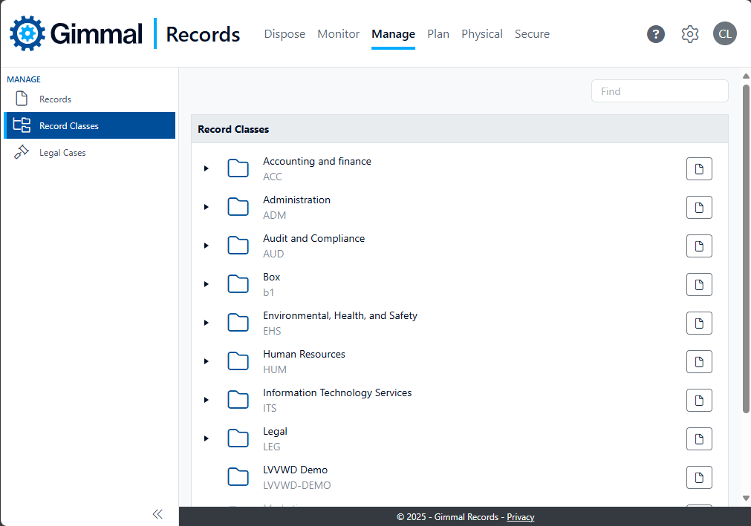The width and height of the screenshot is (751, 526).
Task: Click the document icon for LVVWD Demo
Action: 698,478
